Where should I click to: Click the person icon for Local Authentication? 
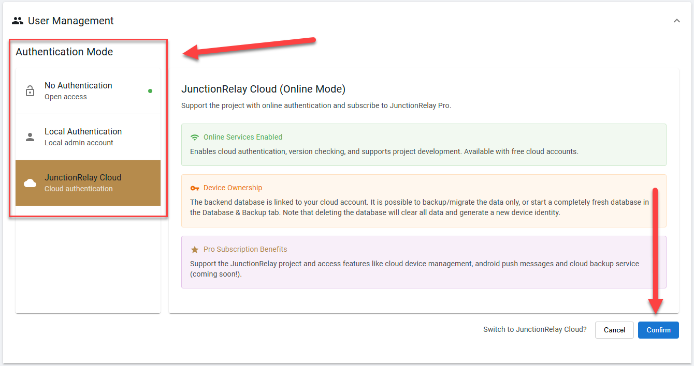coord(30,137)
